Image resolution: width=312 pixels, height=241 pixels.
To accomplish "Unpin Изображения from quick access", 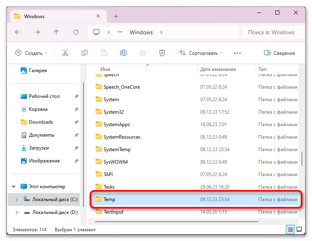I will pyautogui.click(x=77, y=161).
